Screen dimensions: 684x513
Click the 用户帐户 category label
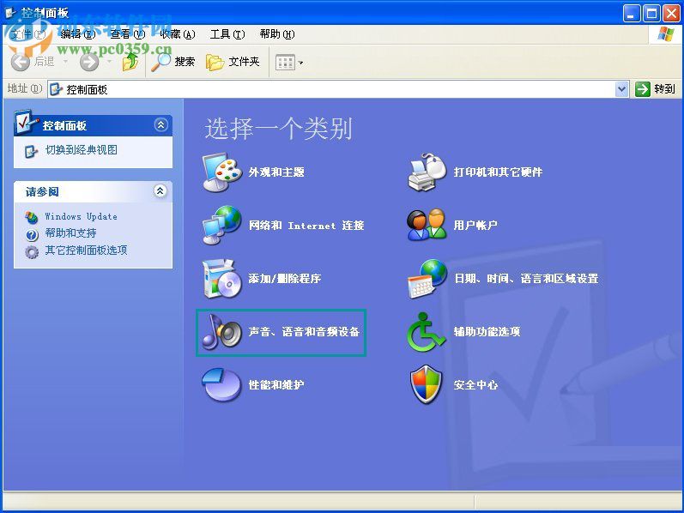pyautogui.click(x=475, y=225)
